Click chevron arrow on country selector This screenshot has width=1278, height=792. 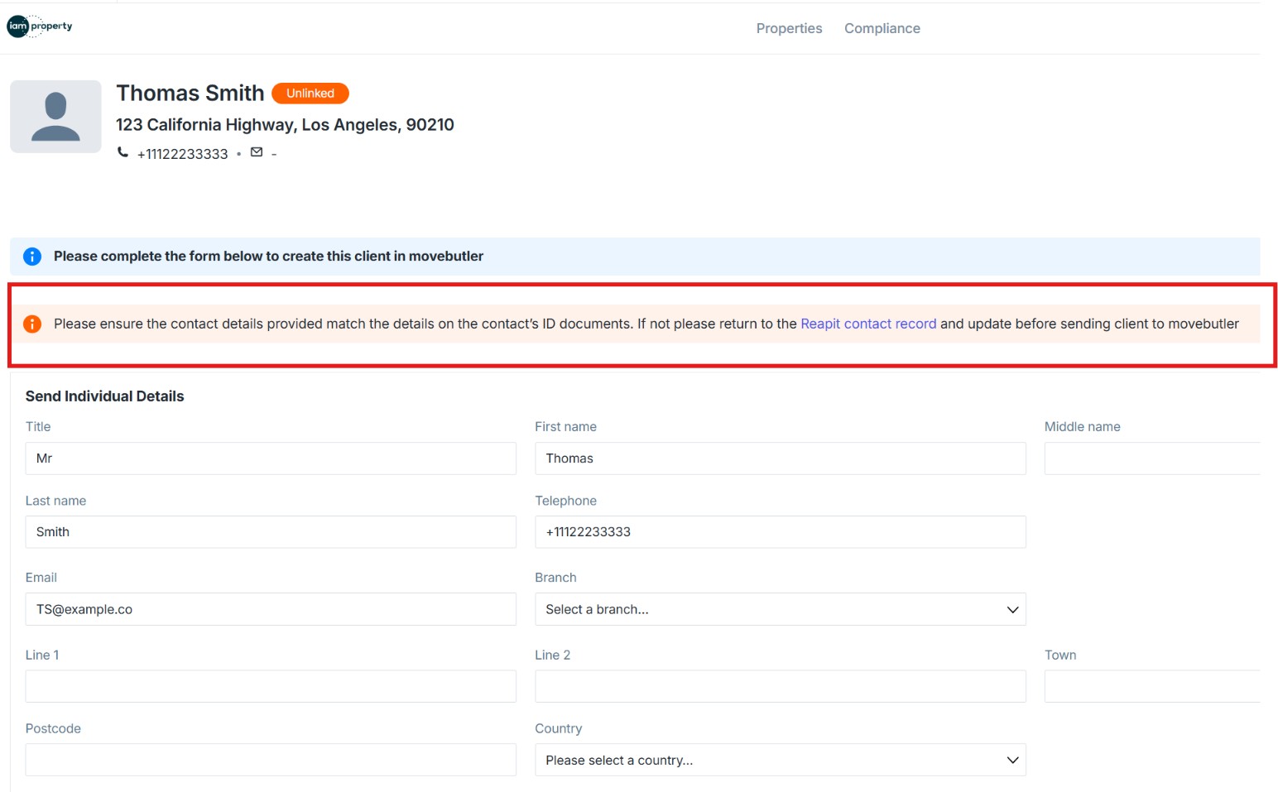(1011, 761)
